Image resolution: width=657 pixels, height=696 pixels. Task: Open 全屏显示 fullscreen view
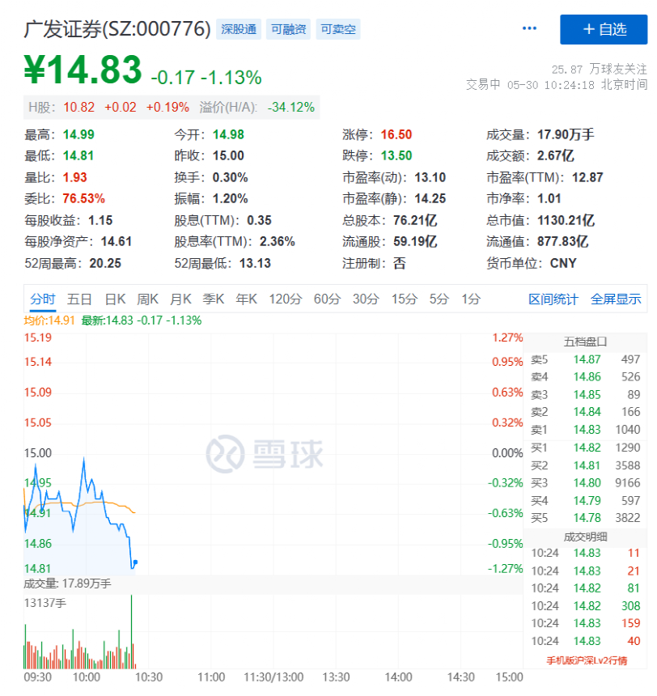(x=616, y=299)
